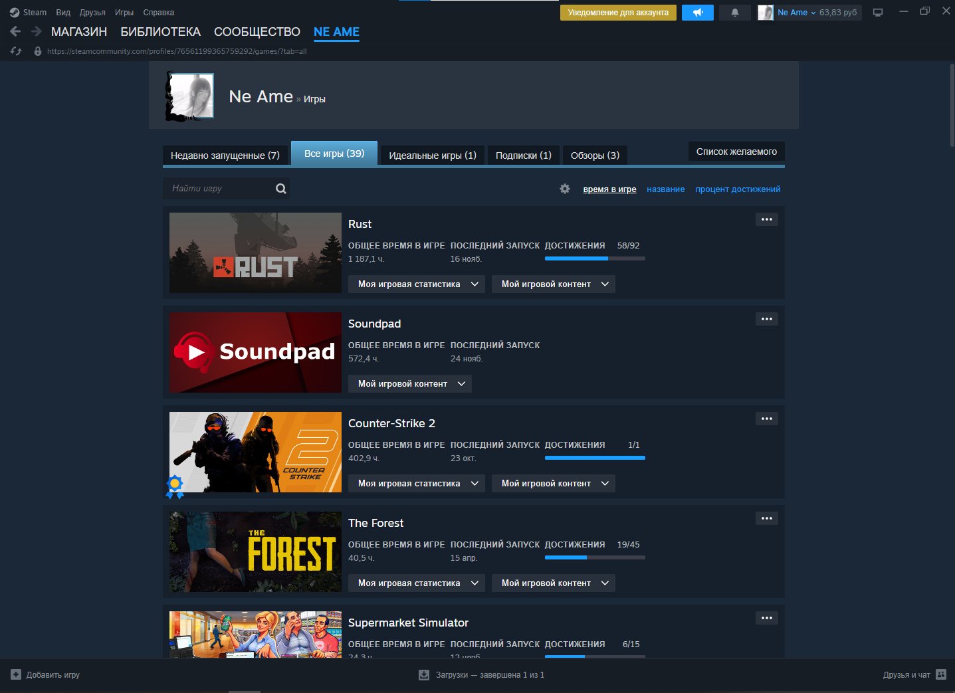The image size is (955, 693).
Task: Click the 'Список желаемого' button
Action: tap(736, 151)
